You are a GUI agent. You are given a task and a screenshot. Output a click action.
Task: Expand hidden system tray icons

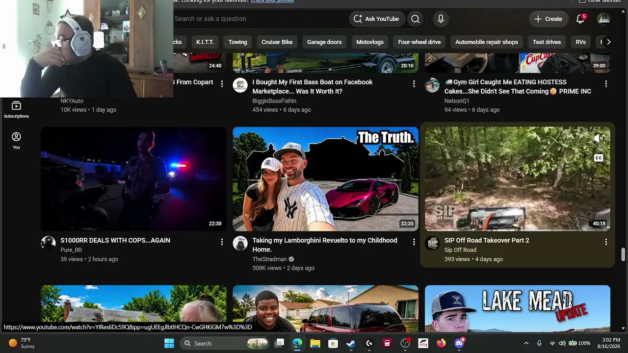pyautogui.click(x=526, y=343)
